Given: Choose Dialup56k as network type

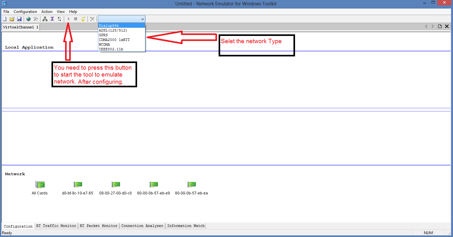Looking at the screenshot, I should click(108, 25).
